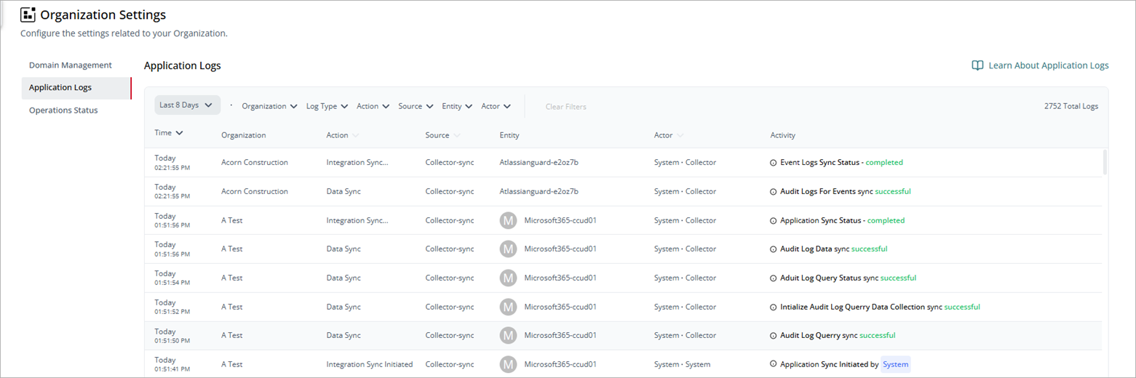Open the Operations Status section
Image resolution: width=1136 pixels, height=378 pixels.
point(63,110)
